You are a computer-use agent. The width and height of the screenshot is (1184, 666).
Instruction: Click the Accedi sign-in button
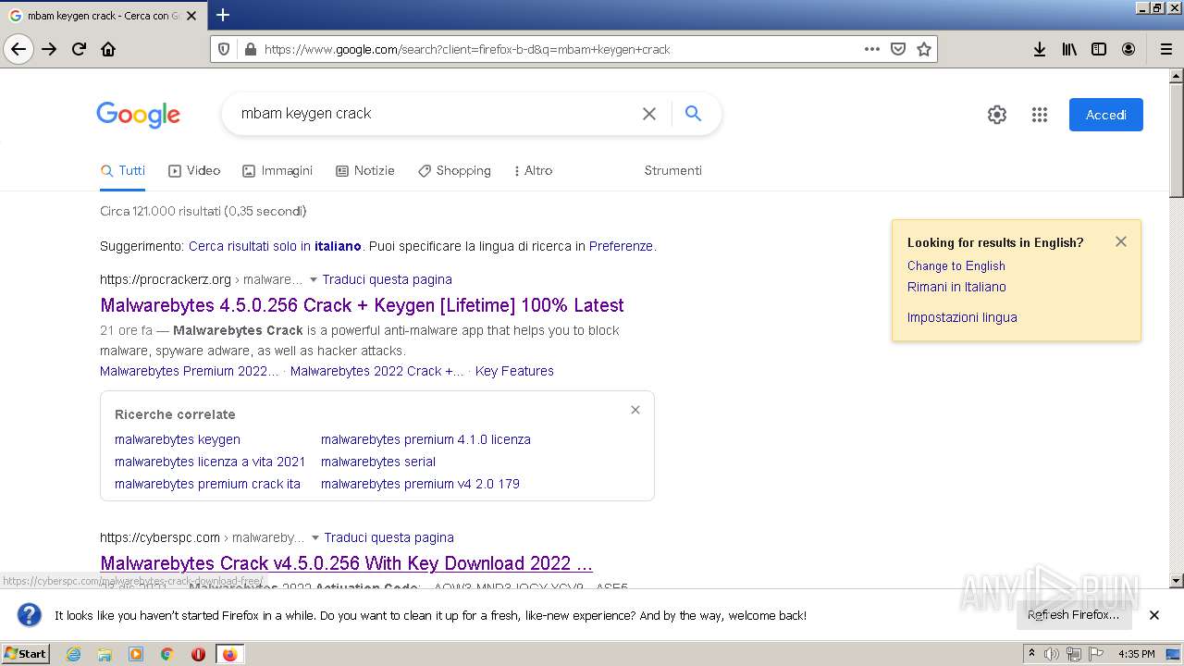[x=1106, y=115]
